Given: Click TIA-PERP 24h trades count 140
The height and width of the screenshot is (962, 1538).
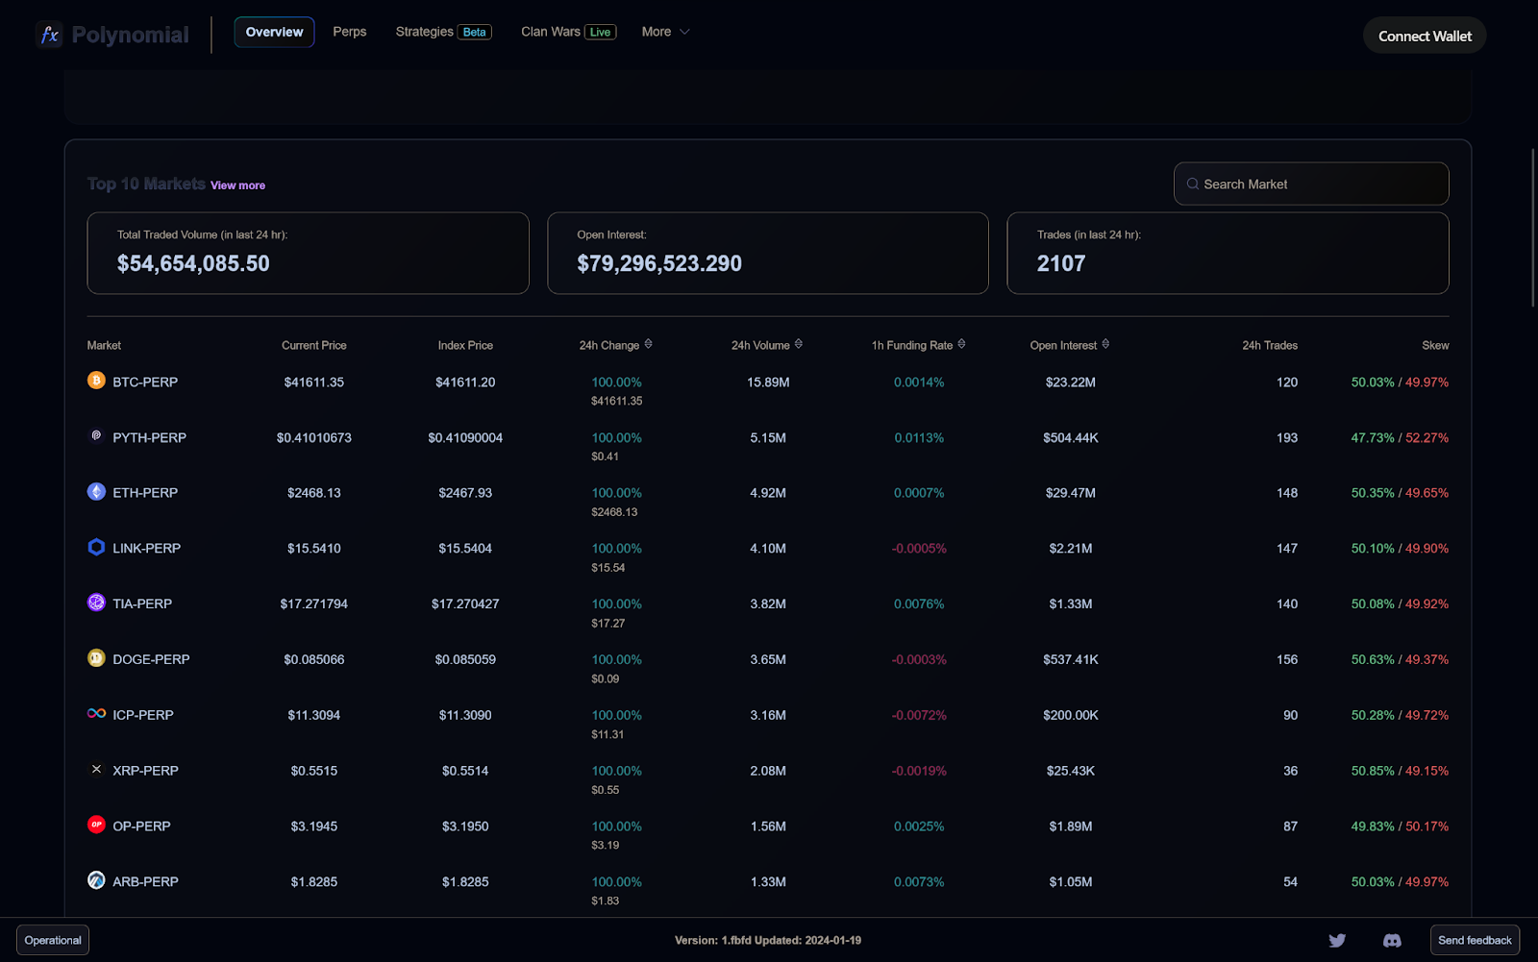Looking at the screenshot, I should tap(1287, 604).
